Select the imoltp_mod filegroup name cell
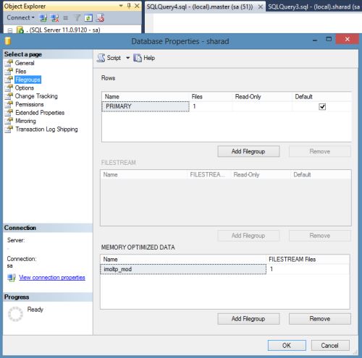This screenshot has width=362, height=358. tap(183, 269)
